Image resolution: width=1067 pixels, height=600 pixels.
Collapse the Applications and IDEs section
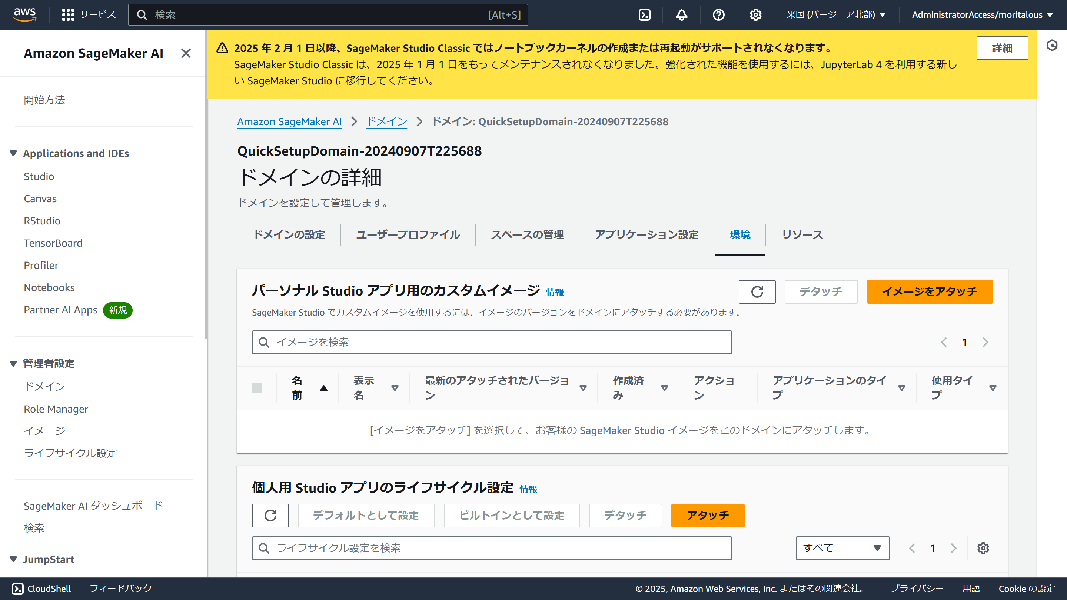[13, 153]
